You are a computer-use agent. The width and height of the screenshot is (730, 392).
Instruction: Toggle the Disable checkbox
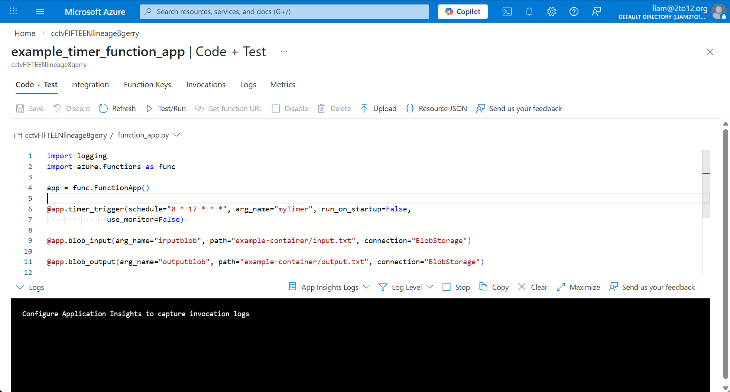276,108
